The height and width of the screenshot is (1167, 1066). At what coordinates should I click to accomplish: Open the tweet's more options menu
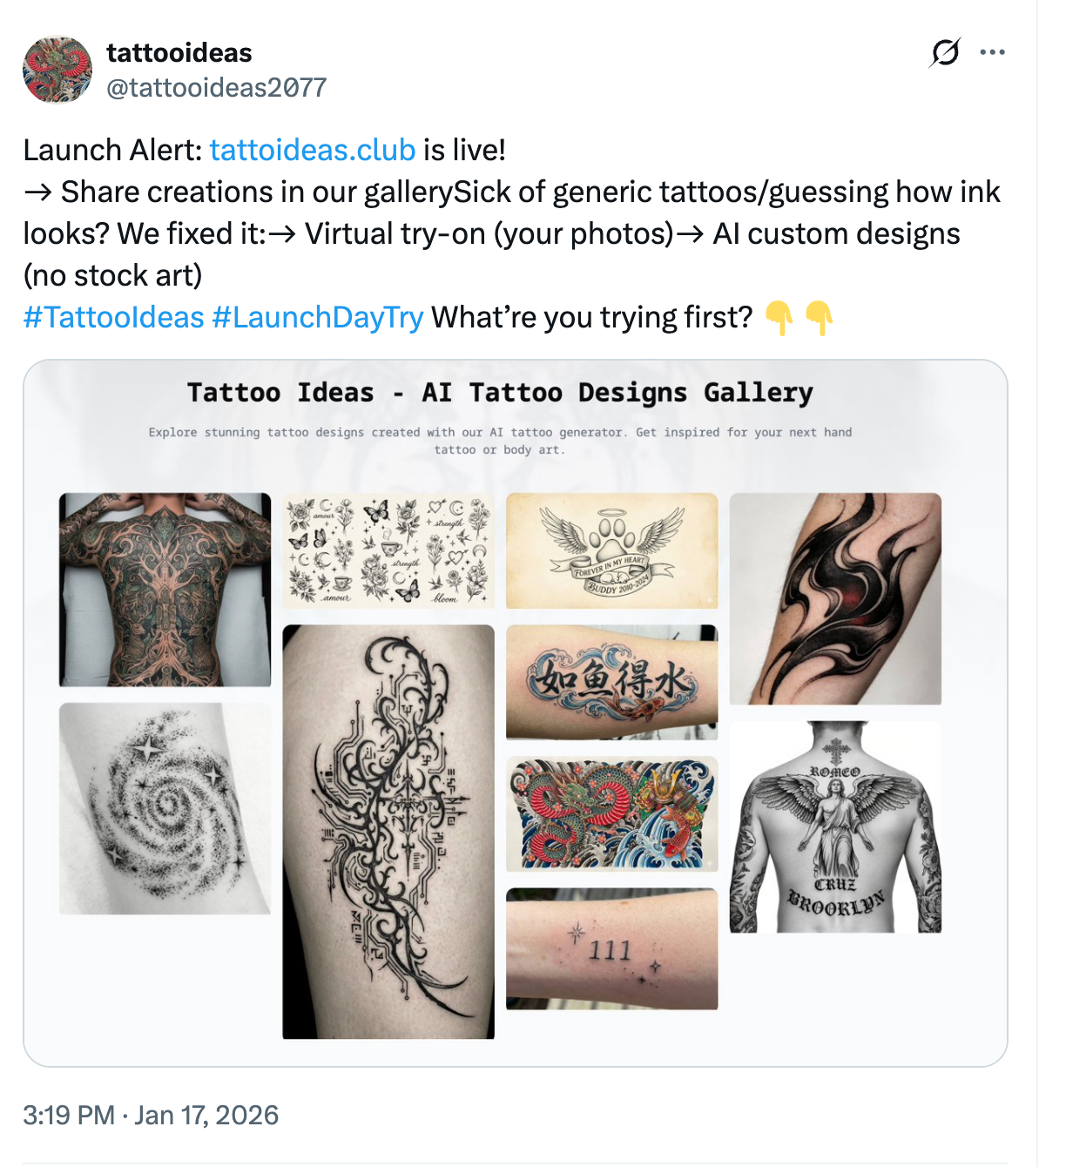point(994,52)
